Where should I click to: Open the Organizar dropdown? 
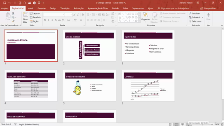[x=146, y=17]
